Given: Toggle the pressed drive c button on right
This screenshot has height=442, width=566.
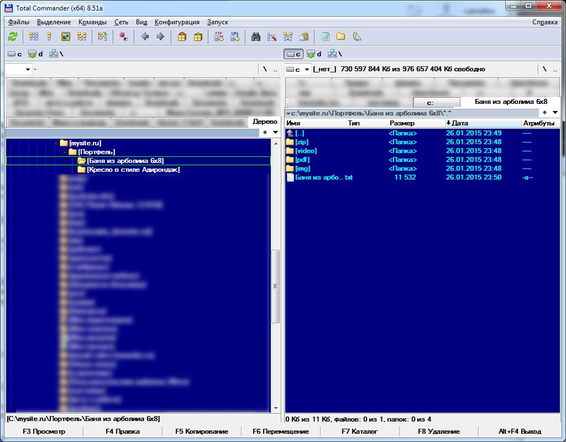Looking at the screenshot, I should pos(294,54).
